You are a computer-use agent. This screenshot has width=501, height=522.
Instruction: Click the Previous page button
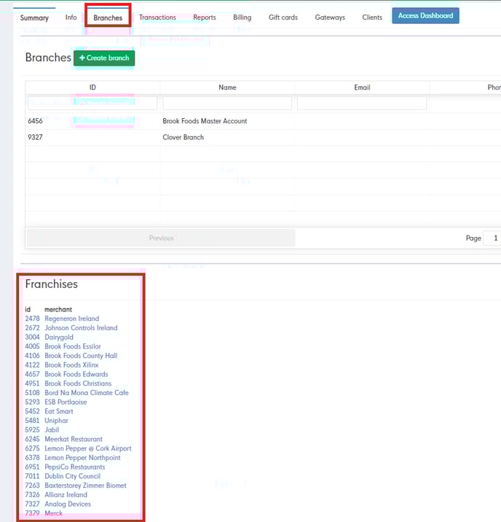click(161, 238)
